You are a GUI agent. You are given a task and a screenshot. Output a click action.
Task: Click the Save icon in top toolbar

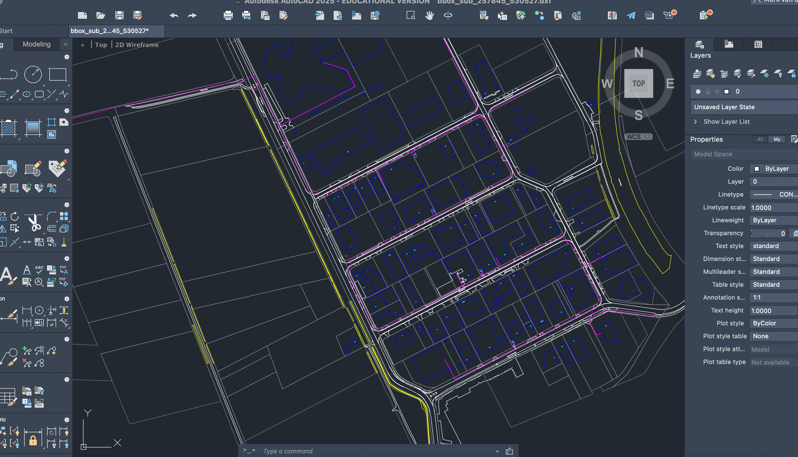point(119,15)
